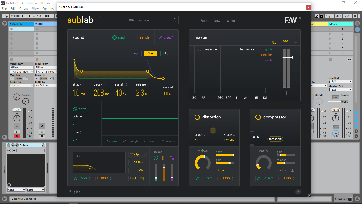The image size is (362, 204).
Task: Click the New preset button
Action: 217,21
